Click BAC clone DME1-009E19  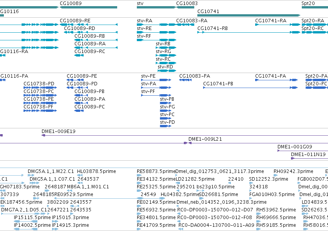(x=185, y=135)
